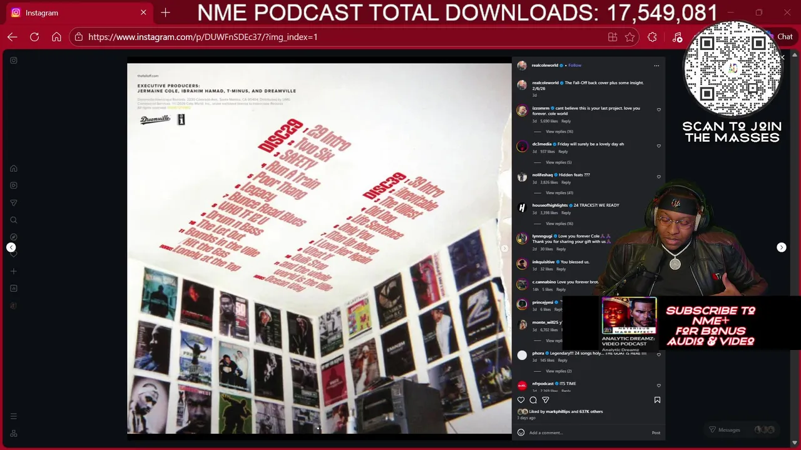Close the Instagram browser tab
Viewport: 801px width, 450px height.
click(143, 12)
